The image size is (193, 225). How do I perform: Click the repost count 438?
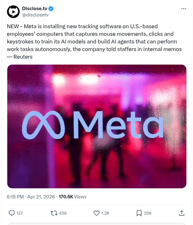63,213
